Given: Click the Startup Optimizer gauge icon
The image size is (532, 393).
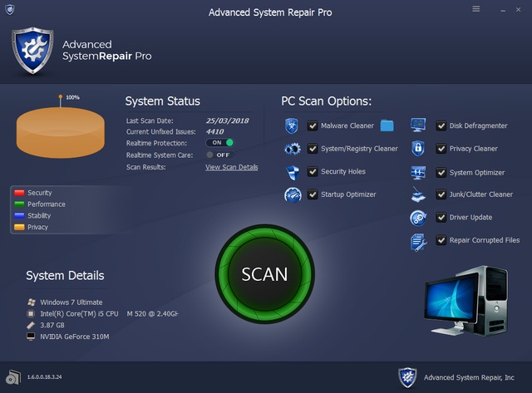Looking at the screenshot, I should click(292, 195).
